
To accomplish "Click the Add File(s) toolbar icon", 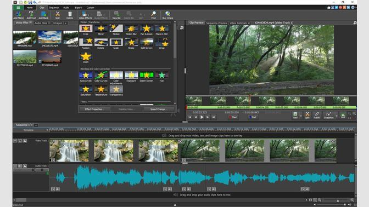I will 19,15.
